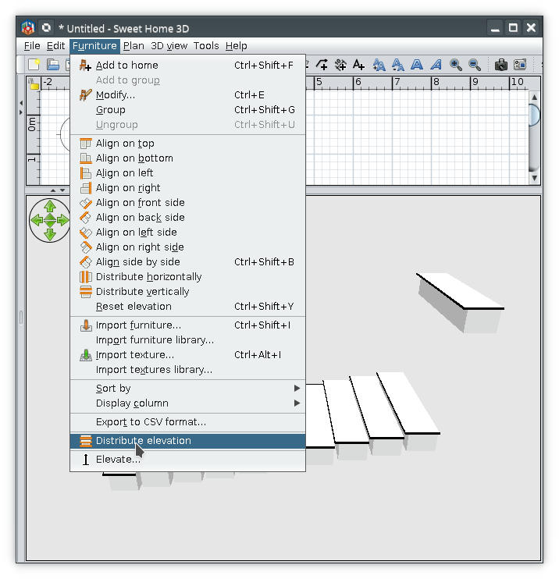Click 3D navigation left arrow
This screenshot has width=559, height=579.
37,221
